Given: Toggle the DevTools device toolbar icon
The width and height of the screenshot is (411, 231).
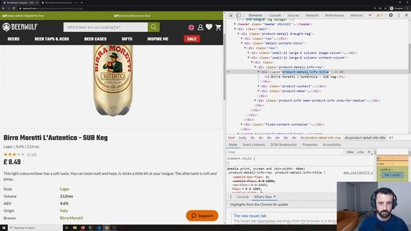Looking at the screenshot, I should [238, 15].
